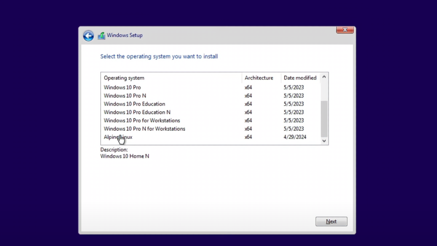Select Windows 10 Pro Education
437x246 pixels.
pyautogui.click(x=134, y=104)
